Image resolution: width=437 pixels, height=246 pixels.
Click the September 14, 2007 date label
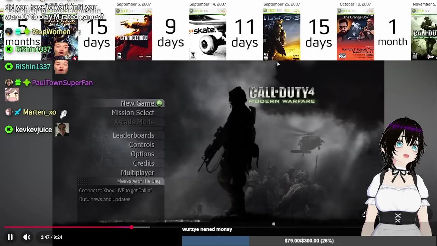click(x=208, y=4)
